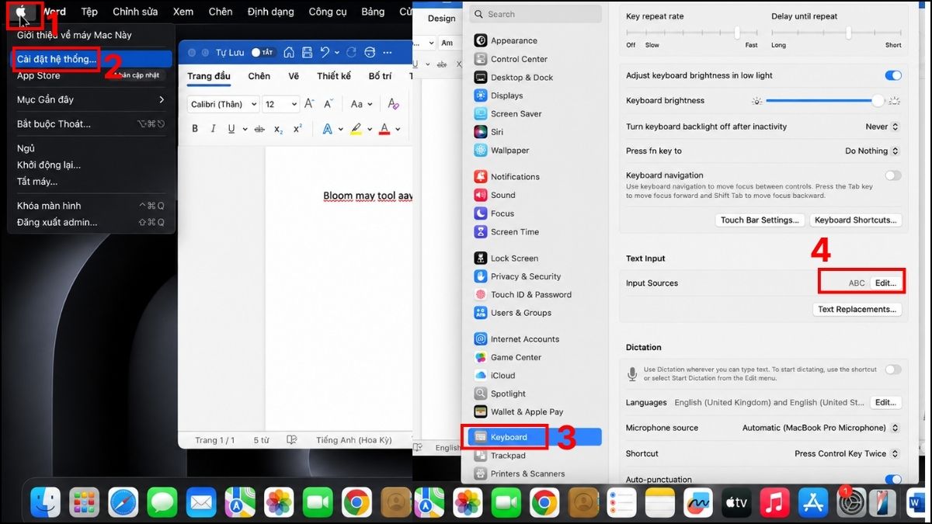The width and height of the screenshot is (932, 524).
Task: Click the Redo icon in Word title bar
Action: (x=351, y=52)
